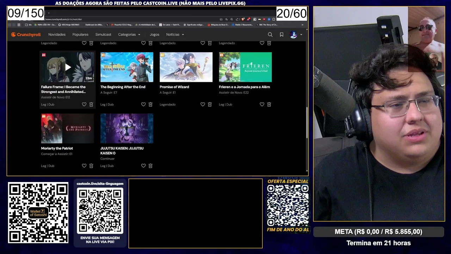The height and width of the screenshot is (254, 451).
Task: Open account menu arrow beside avatar
Action: 301,35
